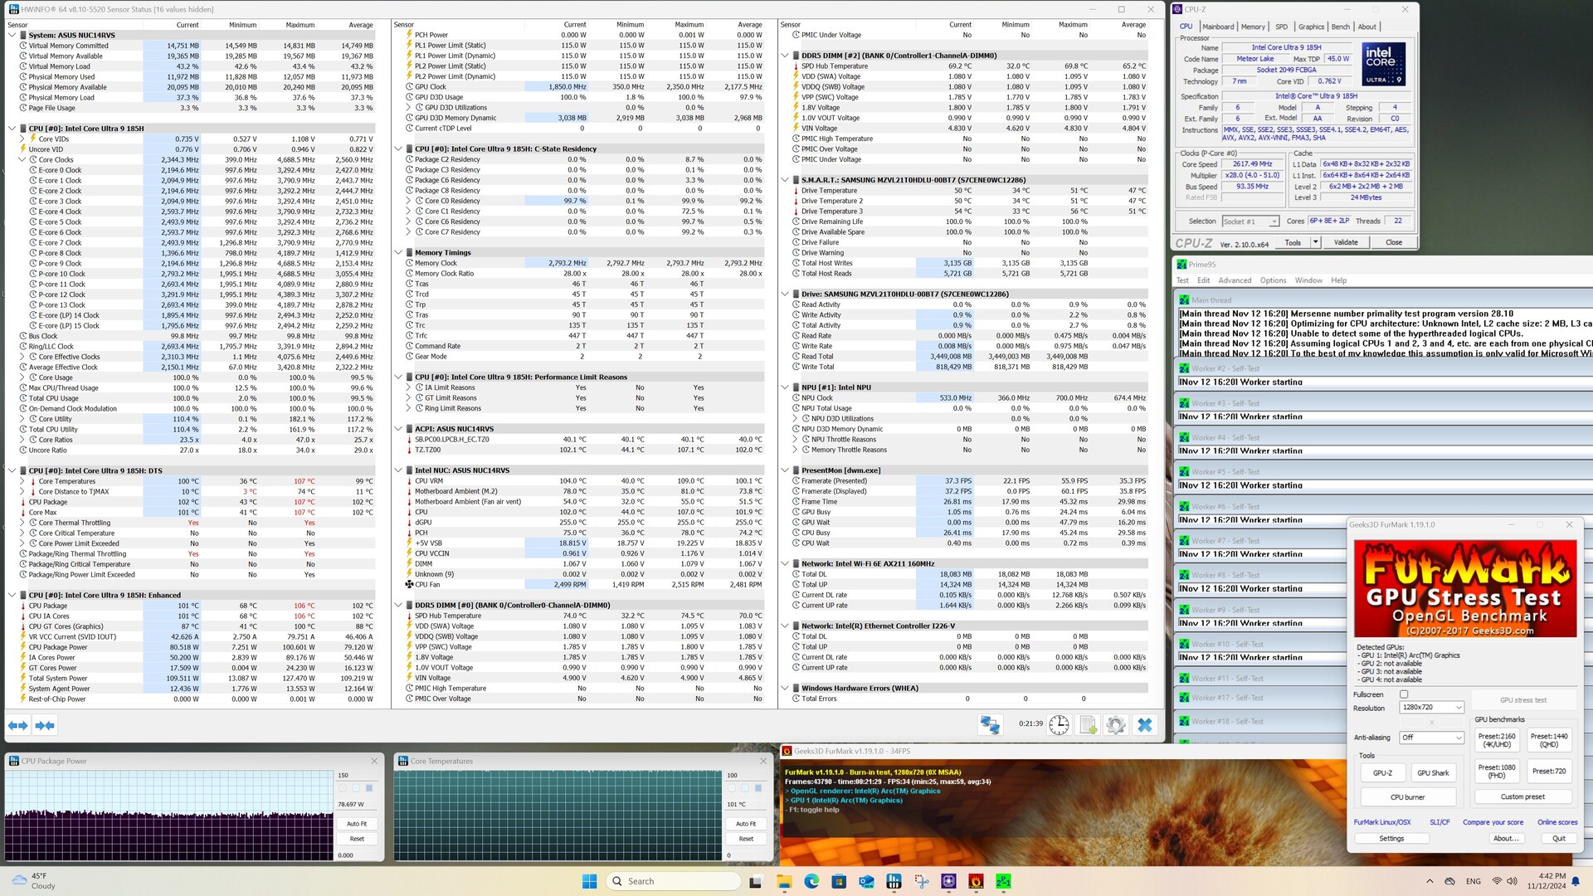Open the notification bell in the system tray
This screenshot has height=896, width=1593.
[x=1574, y=881]
